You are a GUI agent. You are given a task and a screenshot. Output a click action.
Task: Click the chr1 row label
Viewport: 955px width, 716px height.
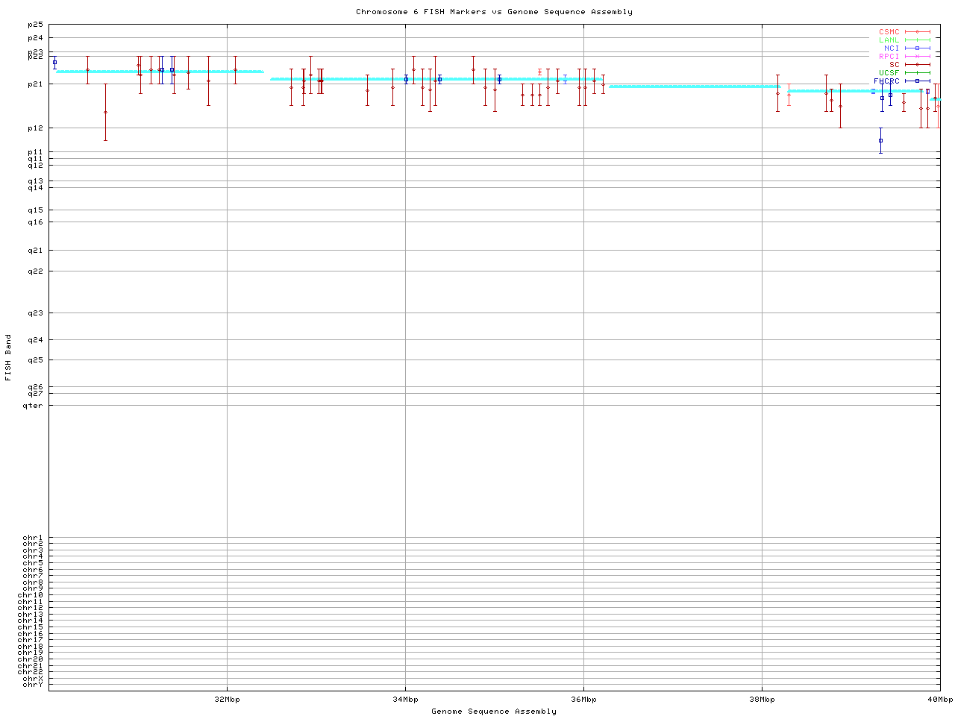[33, 538]
